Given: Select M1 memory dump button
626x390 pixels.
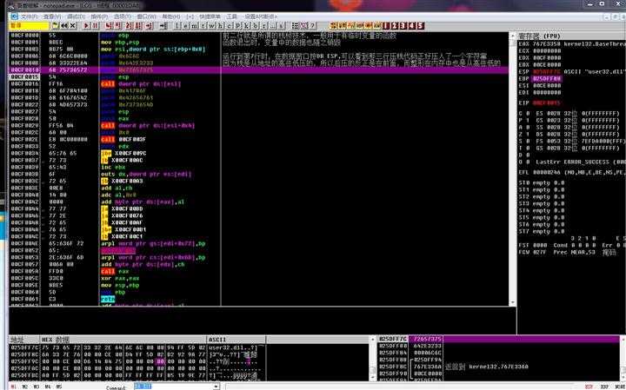Looking at the screenshot, I should pos(14,387).
